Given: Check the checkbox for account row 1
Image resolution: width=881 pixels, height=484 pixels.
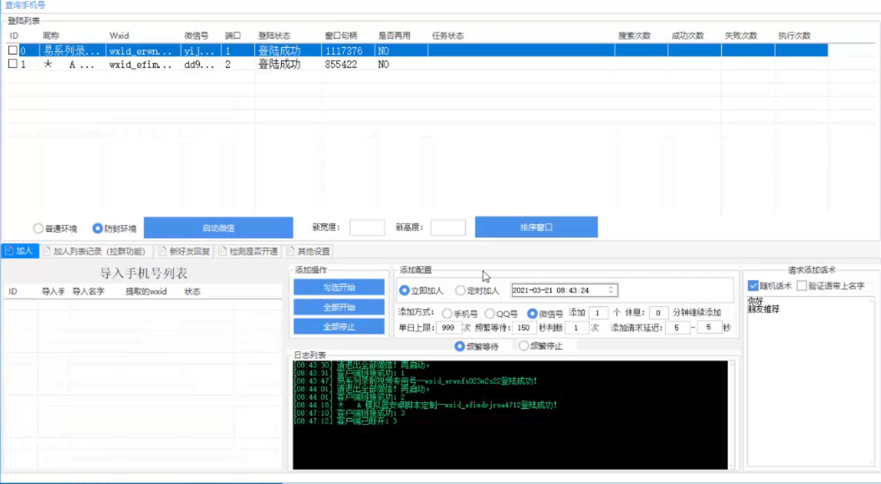Looking at the screenshot, I should coord(13,63).
